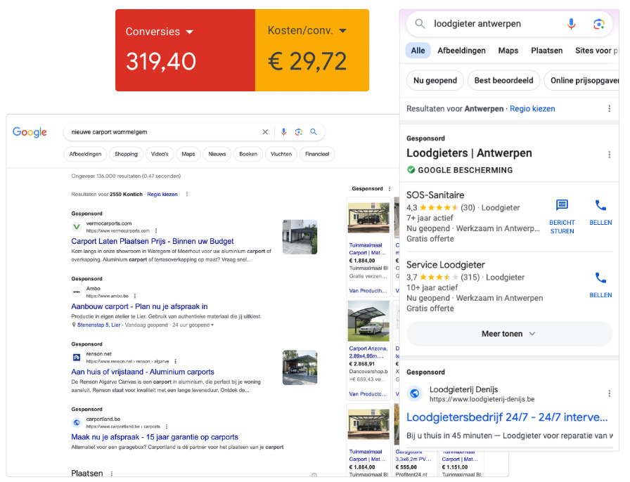Tap the voice search microphone in the mobile search bar
This screenshot has width=630, height=482.
[571, 24]
